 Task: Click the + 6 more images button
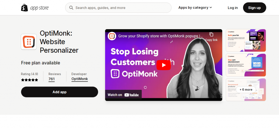pos(246,90)
